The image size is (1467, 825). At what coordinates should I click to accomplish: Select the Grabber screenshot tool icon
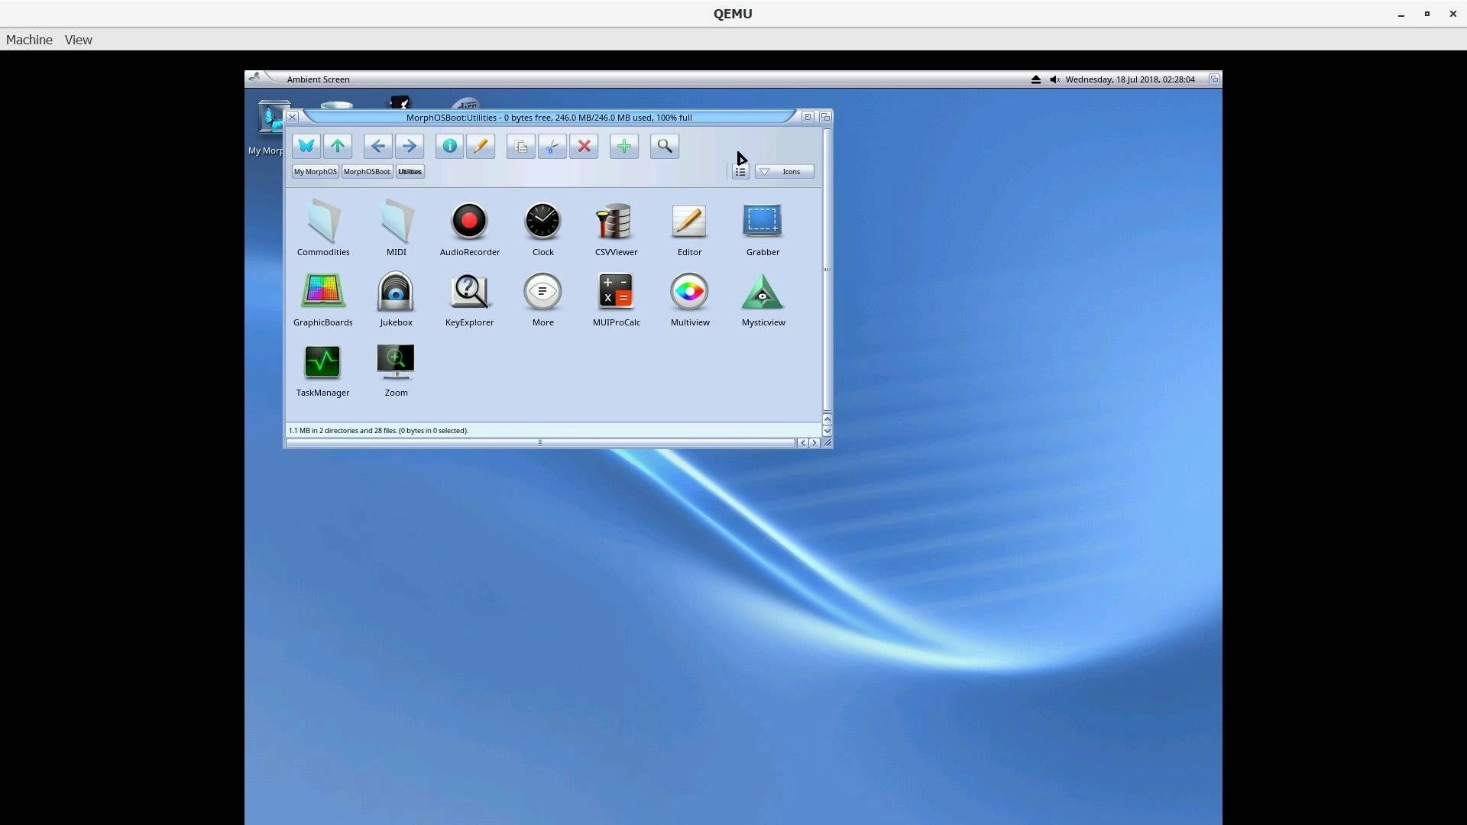pyautogui.click(x=763, y=228)
